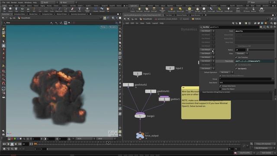Image resolution: width=277 pixels, height=156 pixels.
Task: Open the File menu
Action: (x=4, y=3)
